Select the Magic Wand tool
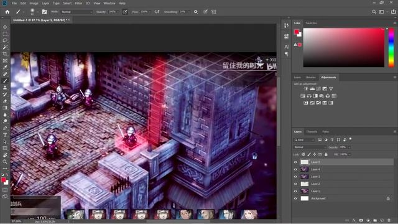Image resolution: width=398 pixels, height=224 pixels. [x=5, y=47]
